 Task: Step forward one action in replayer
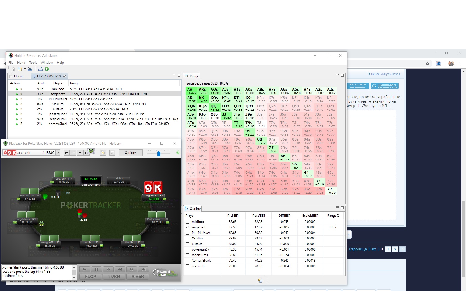(132, 269)
